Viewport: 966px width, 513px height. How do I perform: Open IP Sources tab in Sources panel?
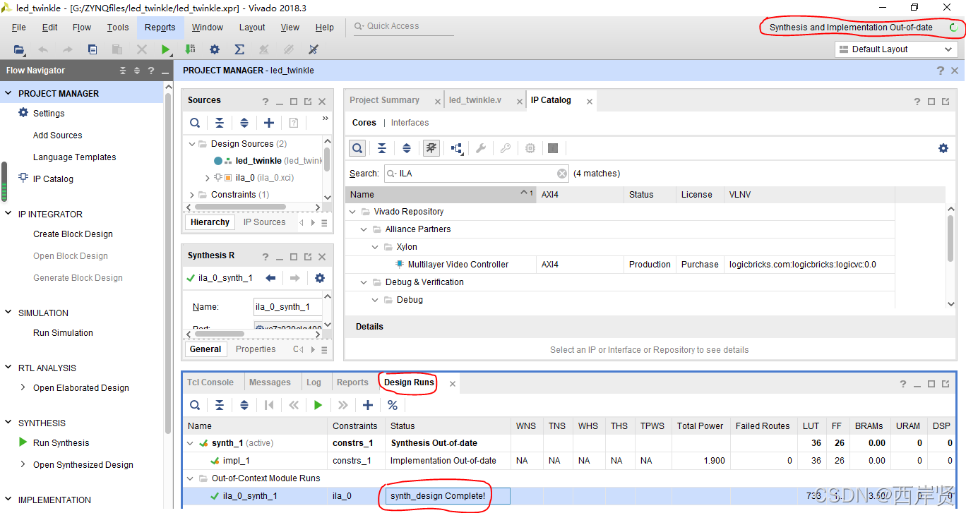(265, 222)
